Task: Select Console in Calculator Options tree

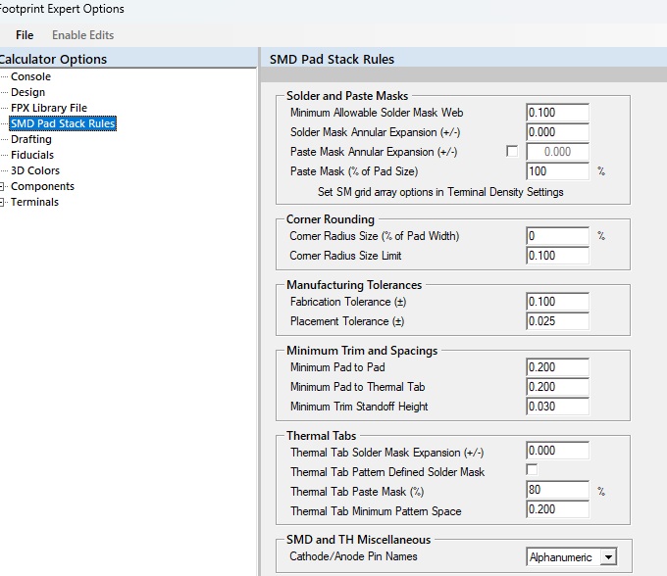Action: click(x=30, y=76)
